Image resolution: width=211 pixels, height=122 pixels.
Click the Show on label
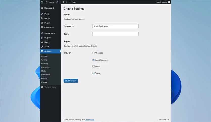coord(67,53)
